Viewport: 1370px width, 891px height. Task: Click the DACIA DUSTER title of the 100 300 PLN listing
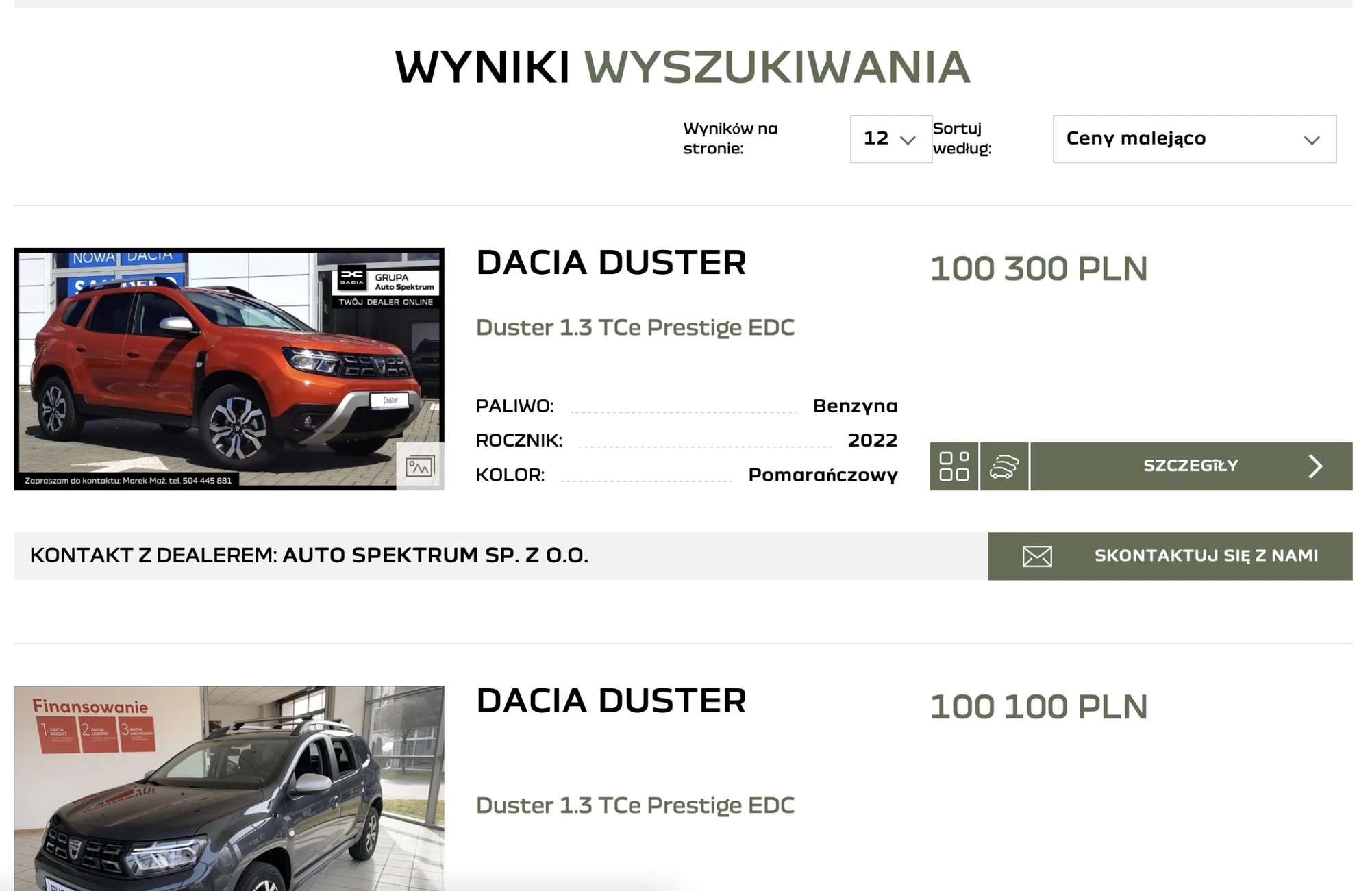point(611,263)
